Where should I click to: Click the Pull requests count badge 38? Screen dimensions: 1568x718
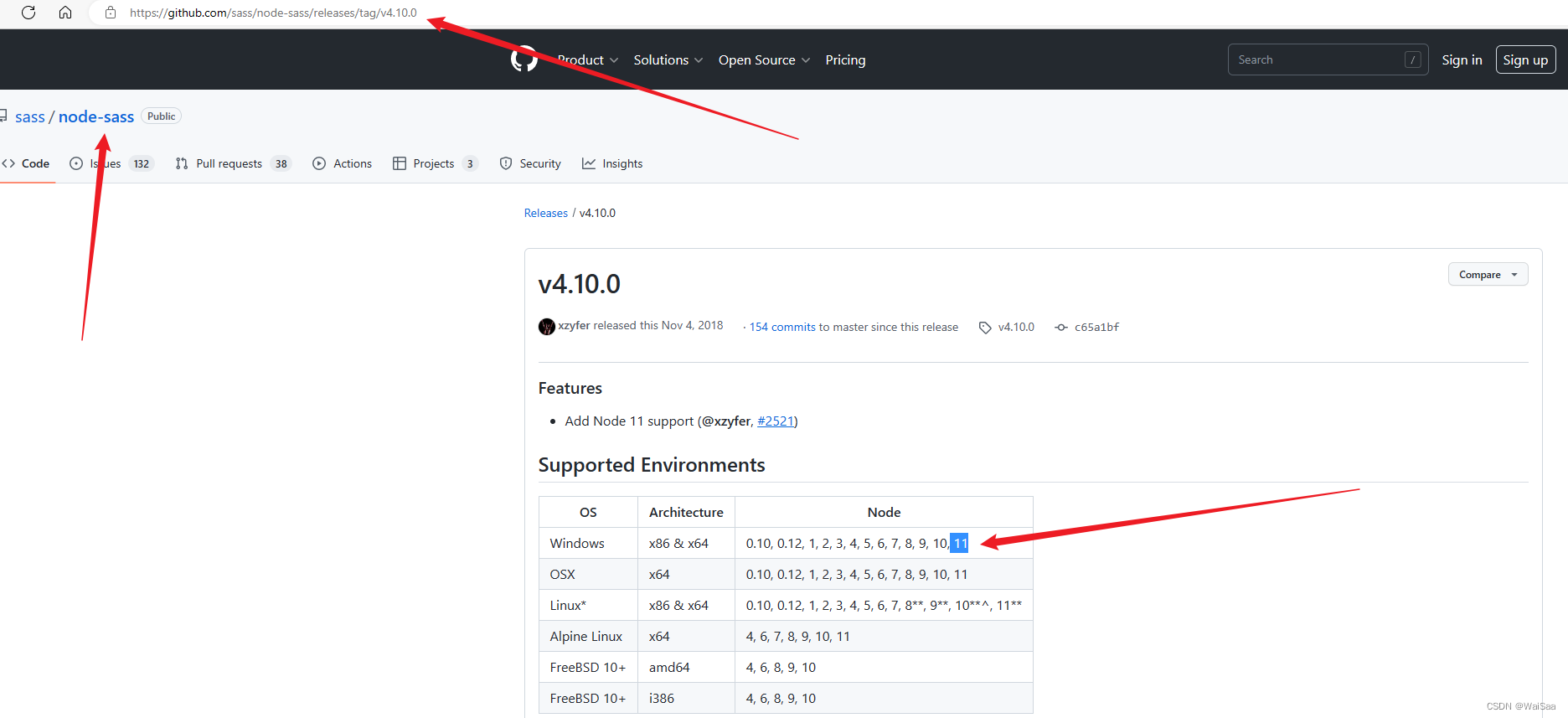(x=281, y=163)
